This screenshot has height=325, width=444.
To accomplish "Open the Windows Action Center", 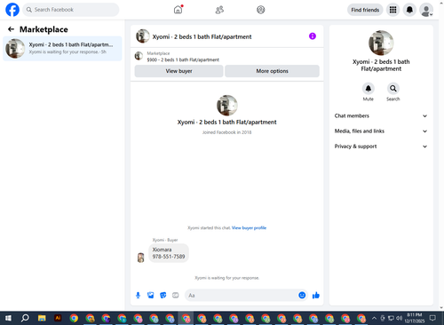I will click(x=432, y=318).
